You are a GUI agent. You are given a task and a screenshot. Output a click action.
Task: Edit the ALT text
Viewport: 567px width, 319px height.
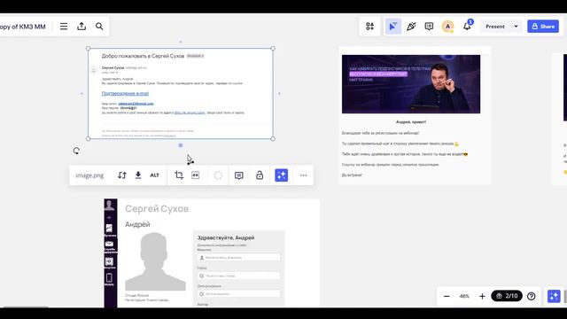154,175
